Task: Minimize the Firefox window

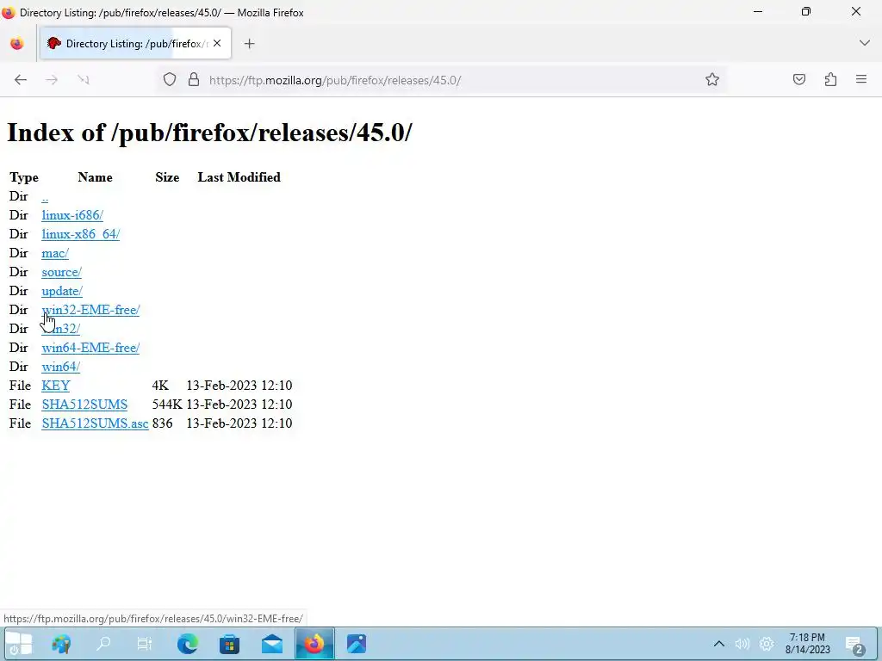Action: pyautogui.click(x=758, y=12)
